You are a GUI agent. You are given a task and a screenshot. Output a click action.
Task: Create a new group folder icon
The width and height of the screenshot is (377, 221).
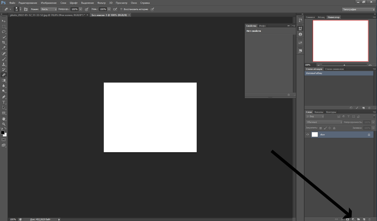(x=358, y=219)
